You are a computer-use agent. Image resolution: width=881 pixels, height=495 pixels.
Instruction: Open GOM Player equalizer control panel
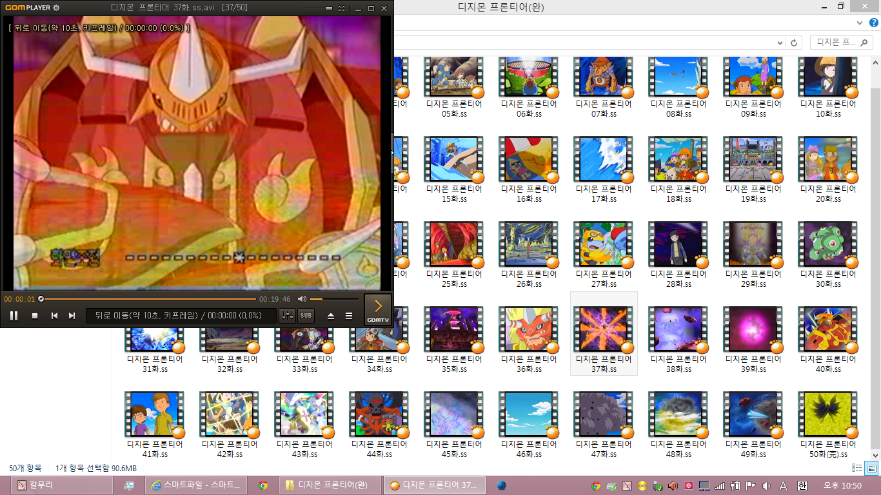pos(287,316)
